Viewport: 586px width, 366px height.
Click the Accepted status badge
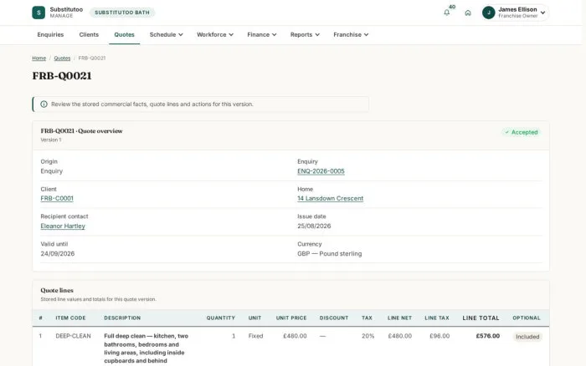point(522,133)
